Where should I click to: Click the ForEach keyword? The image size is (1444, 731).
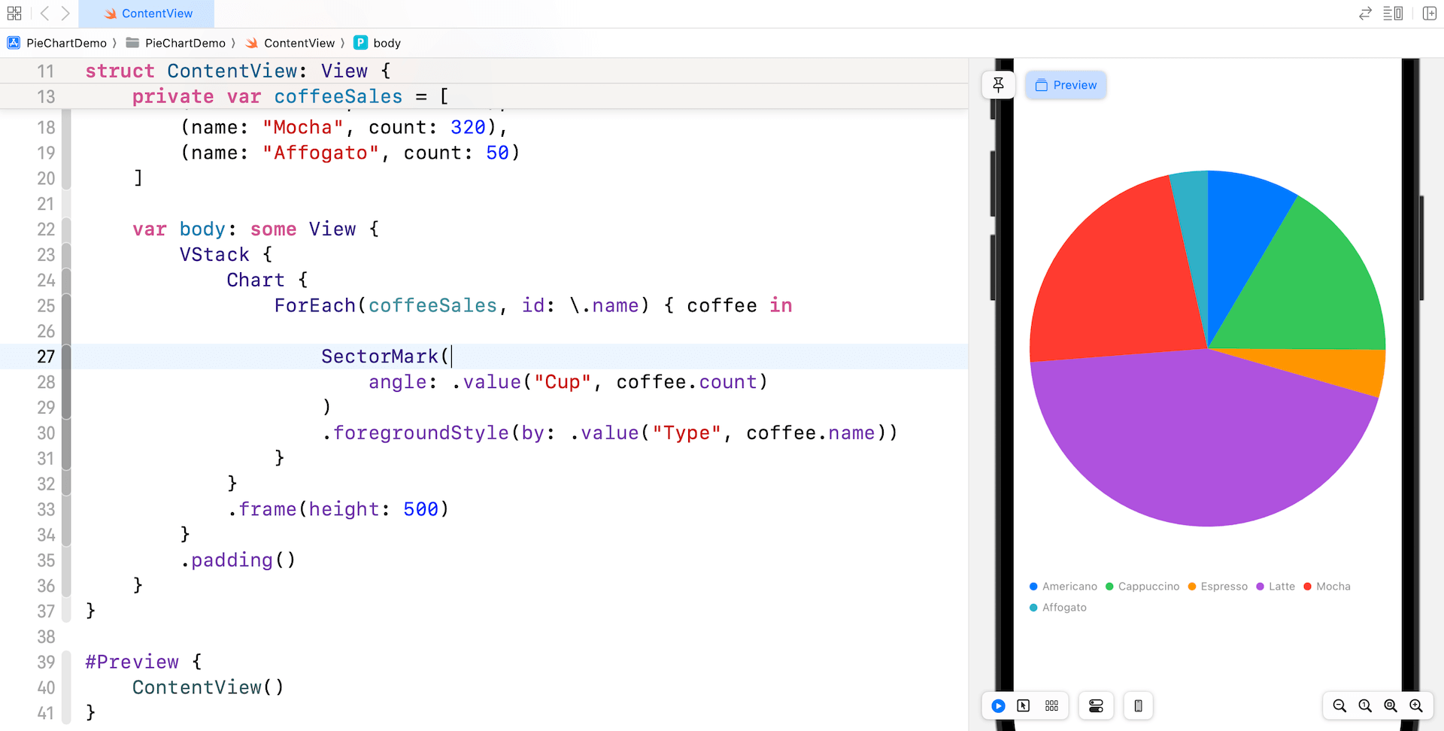[x=315, y=305]
